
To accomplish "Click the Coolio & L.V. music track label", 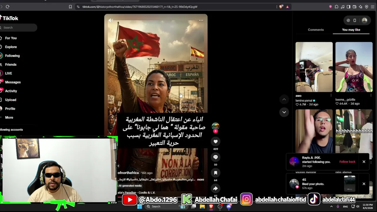I will pyautogui.click(x=136, y=193).
